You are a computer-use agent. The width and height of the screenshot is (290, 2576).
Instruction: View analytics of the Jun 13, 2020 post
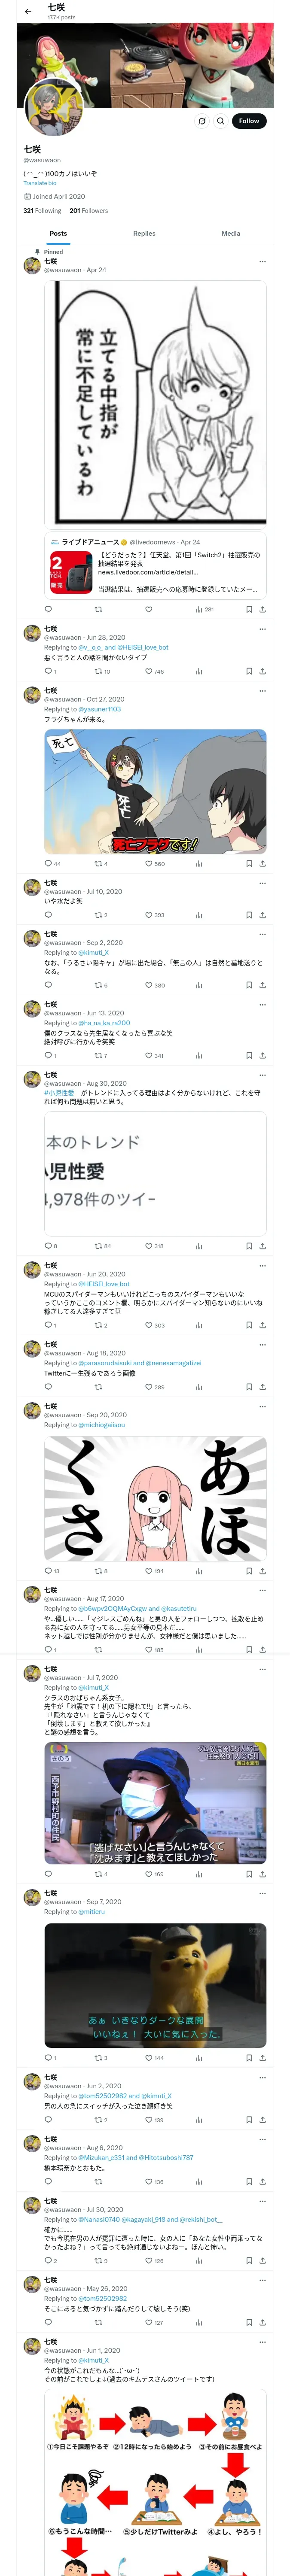pyautogui.click(x=199, y=1055)
